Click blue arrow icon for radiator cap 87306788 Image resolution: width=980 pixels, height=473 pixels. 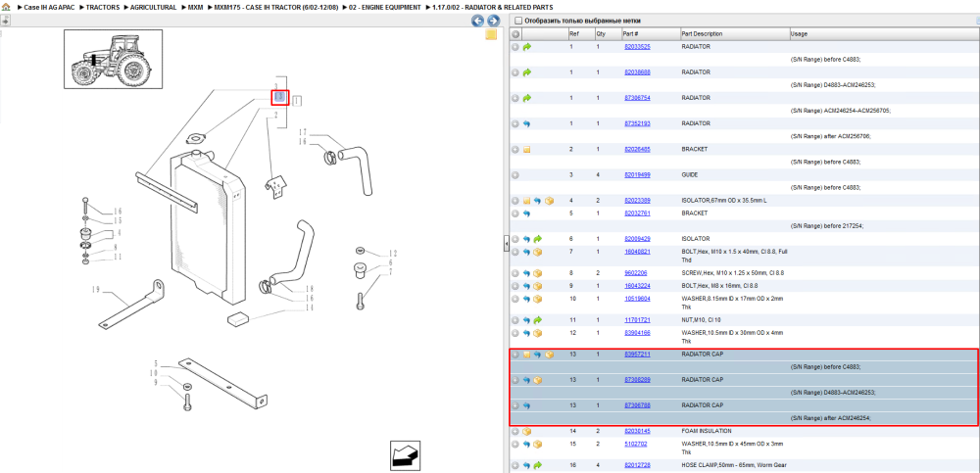pyautogui.click(x=527, y=405)
